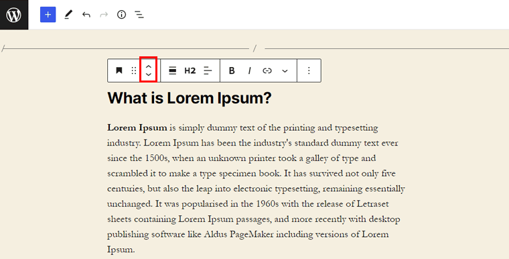Click the heading What is Lorem Ipsum?
Screen dimensions: 509x259
pos(190,97)
